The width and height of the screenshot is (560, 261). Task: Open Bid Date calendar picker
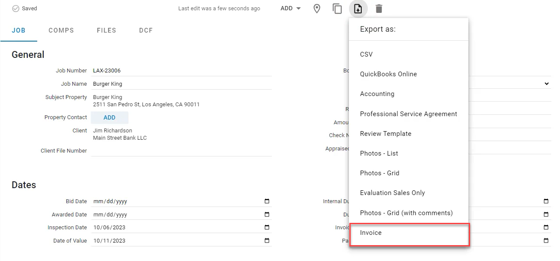point(267,201)
